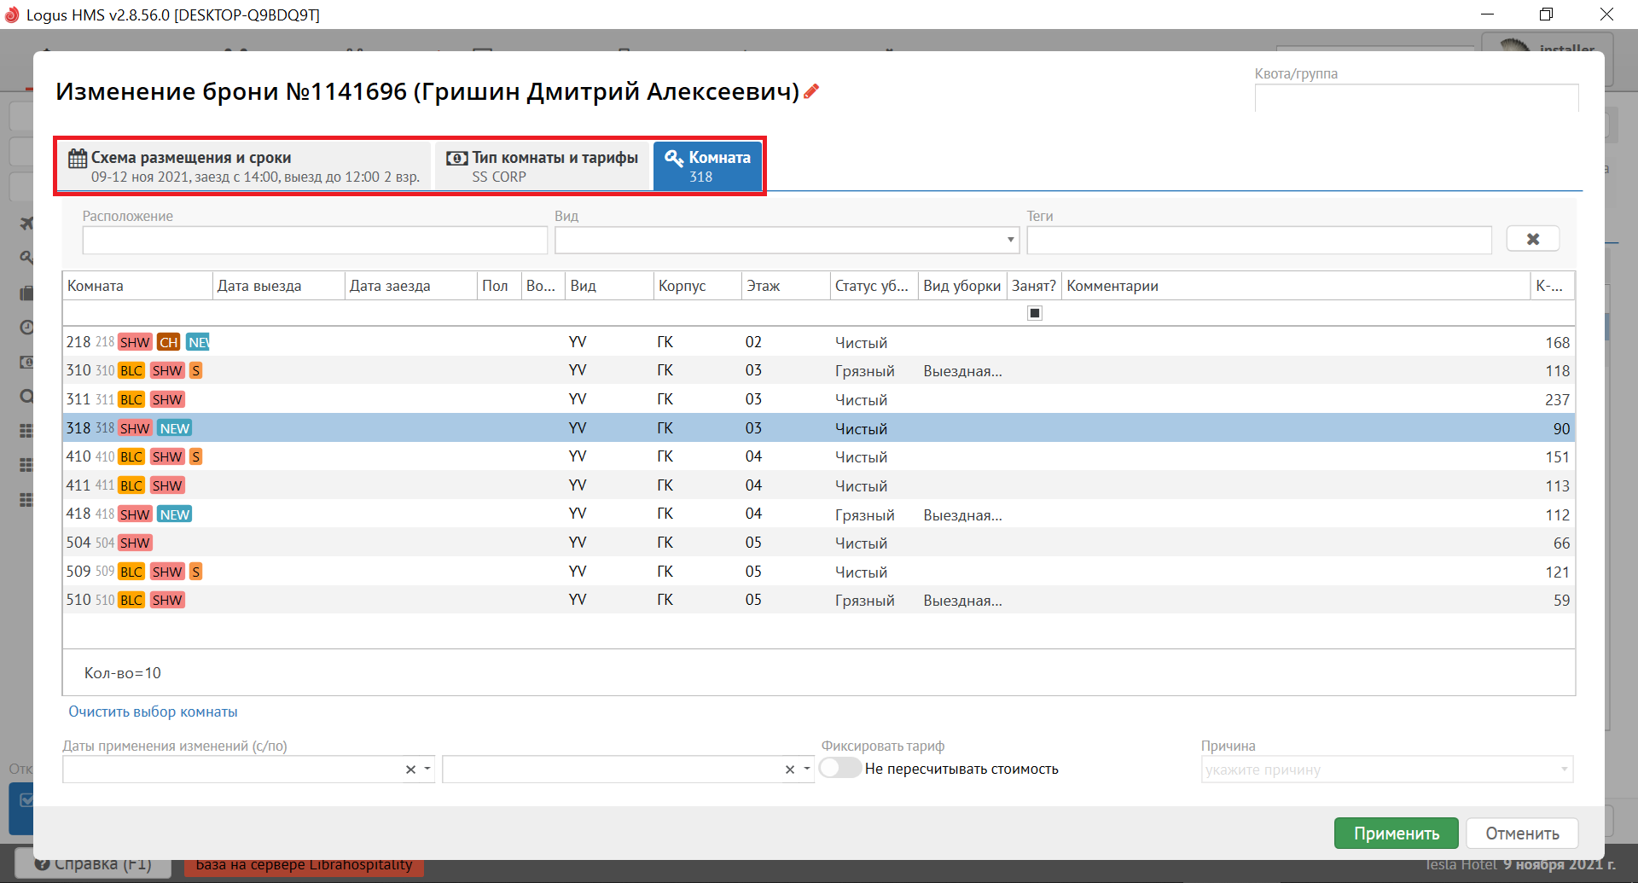Click the red pencil edit icon beside guest name
Image resolution: width=1638 pixels, height=883 pixels.
point(811,91)
